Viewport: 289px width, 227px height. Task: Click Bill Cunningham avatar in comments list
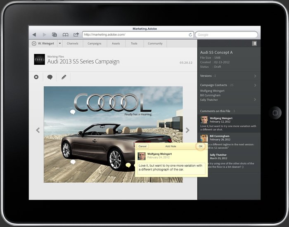[x=204, y=138]
